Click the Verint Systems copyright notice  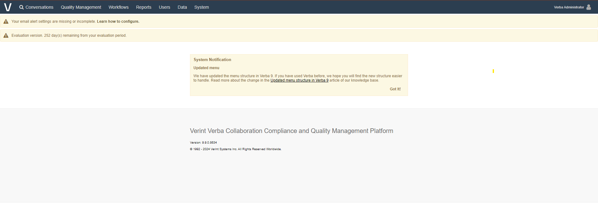236,149
